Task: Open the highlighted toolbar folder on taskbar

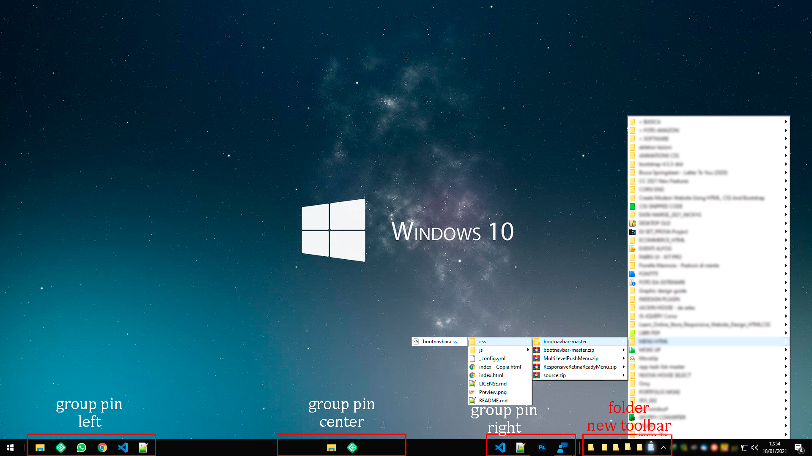Action: 651,447
